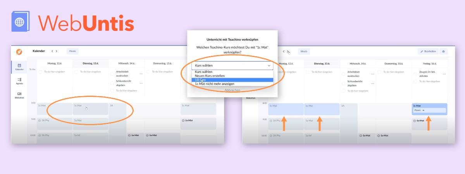Open the Agenda sidebar icon
This screenshot has height=174, width=465.
pos(19,81)
